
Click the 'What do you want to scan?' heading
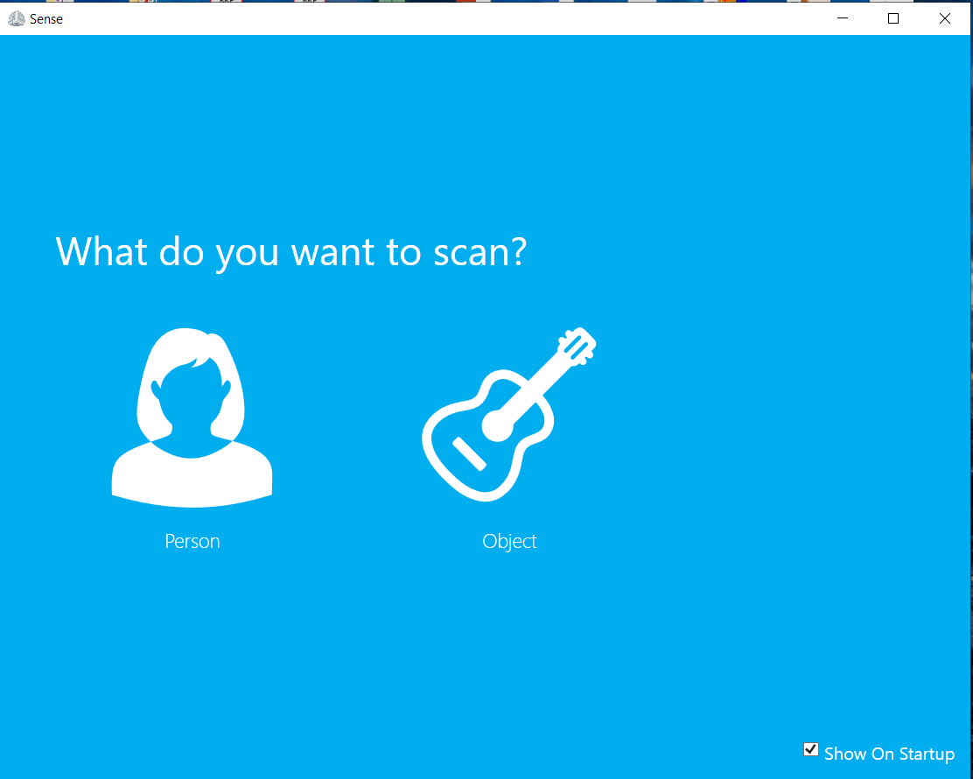[291, 253]
